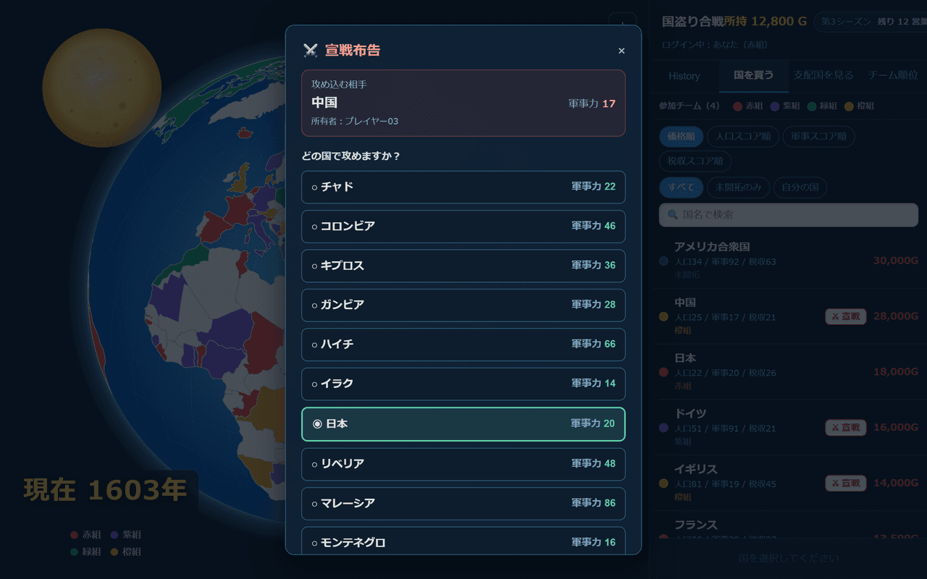Click the 緑組 color dot in 参加チーム
927x579 pixels.
[x=812, y=106]
